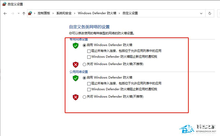
Task: Click the 你可以修改使用的每种类型的网络的防火墙设置 description
Action: [102, 33]
